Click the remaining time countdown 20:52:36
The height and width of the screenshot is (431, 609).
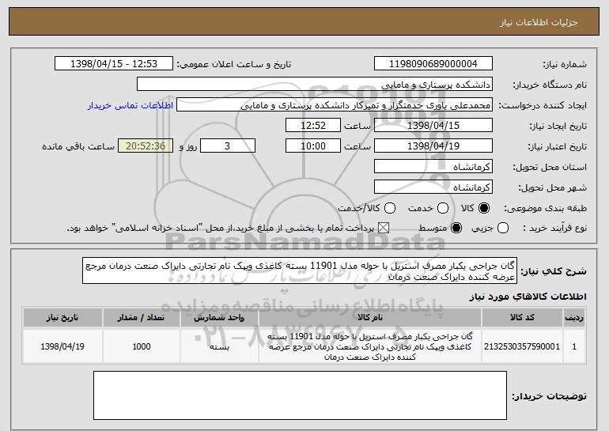coord(146,146)
